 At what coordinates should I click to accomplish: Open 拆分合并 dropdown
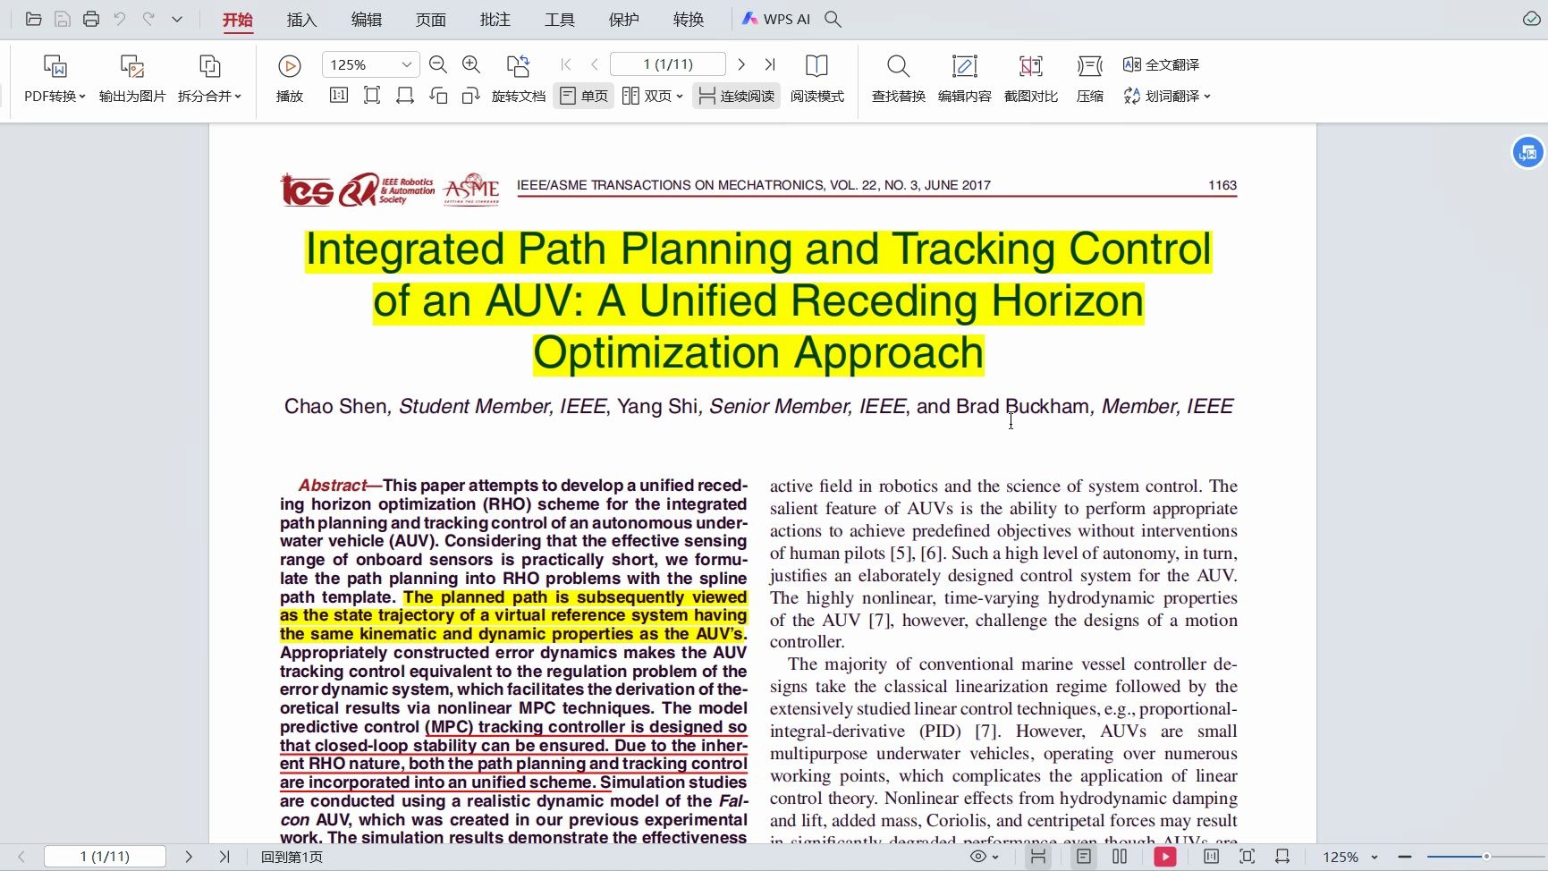[209, 79]
